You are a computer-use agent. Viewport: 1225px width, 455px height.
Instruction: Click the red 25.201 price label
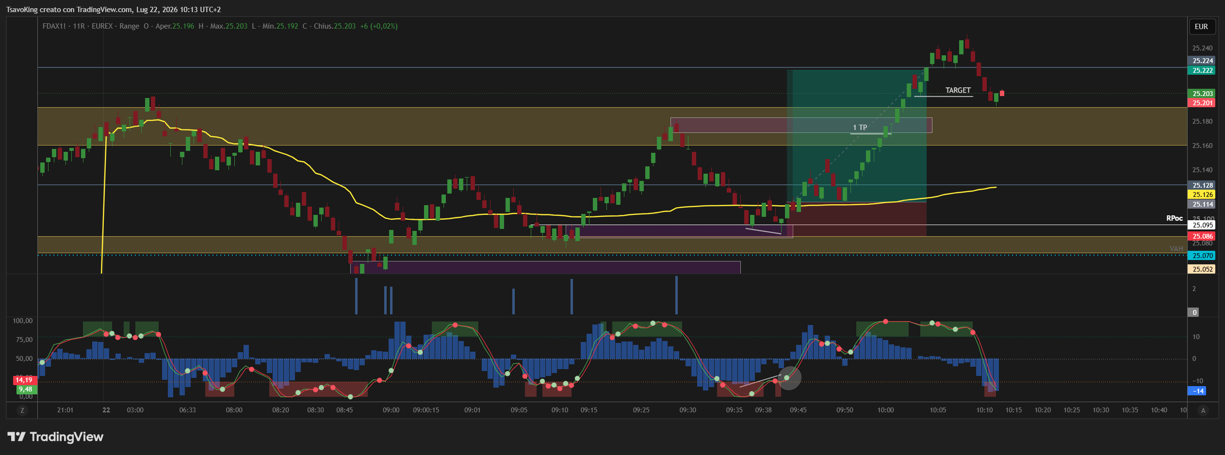point(1202,103)
